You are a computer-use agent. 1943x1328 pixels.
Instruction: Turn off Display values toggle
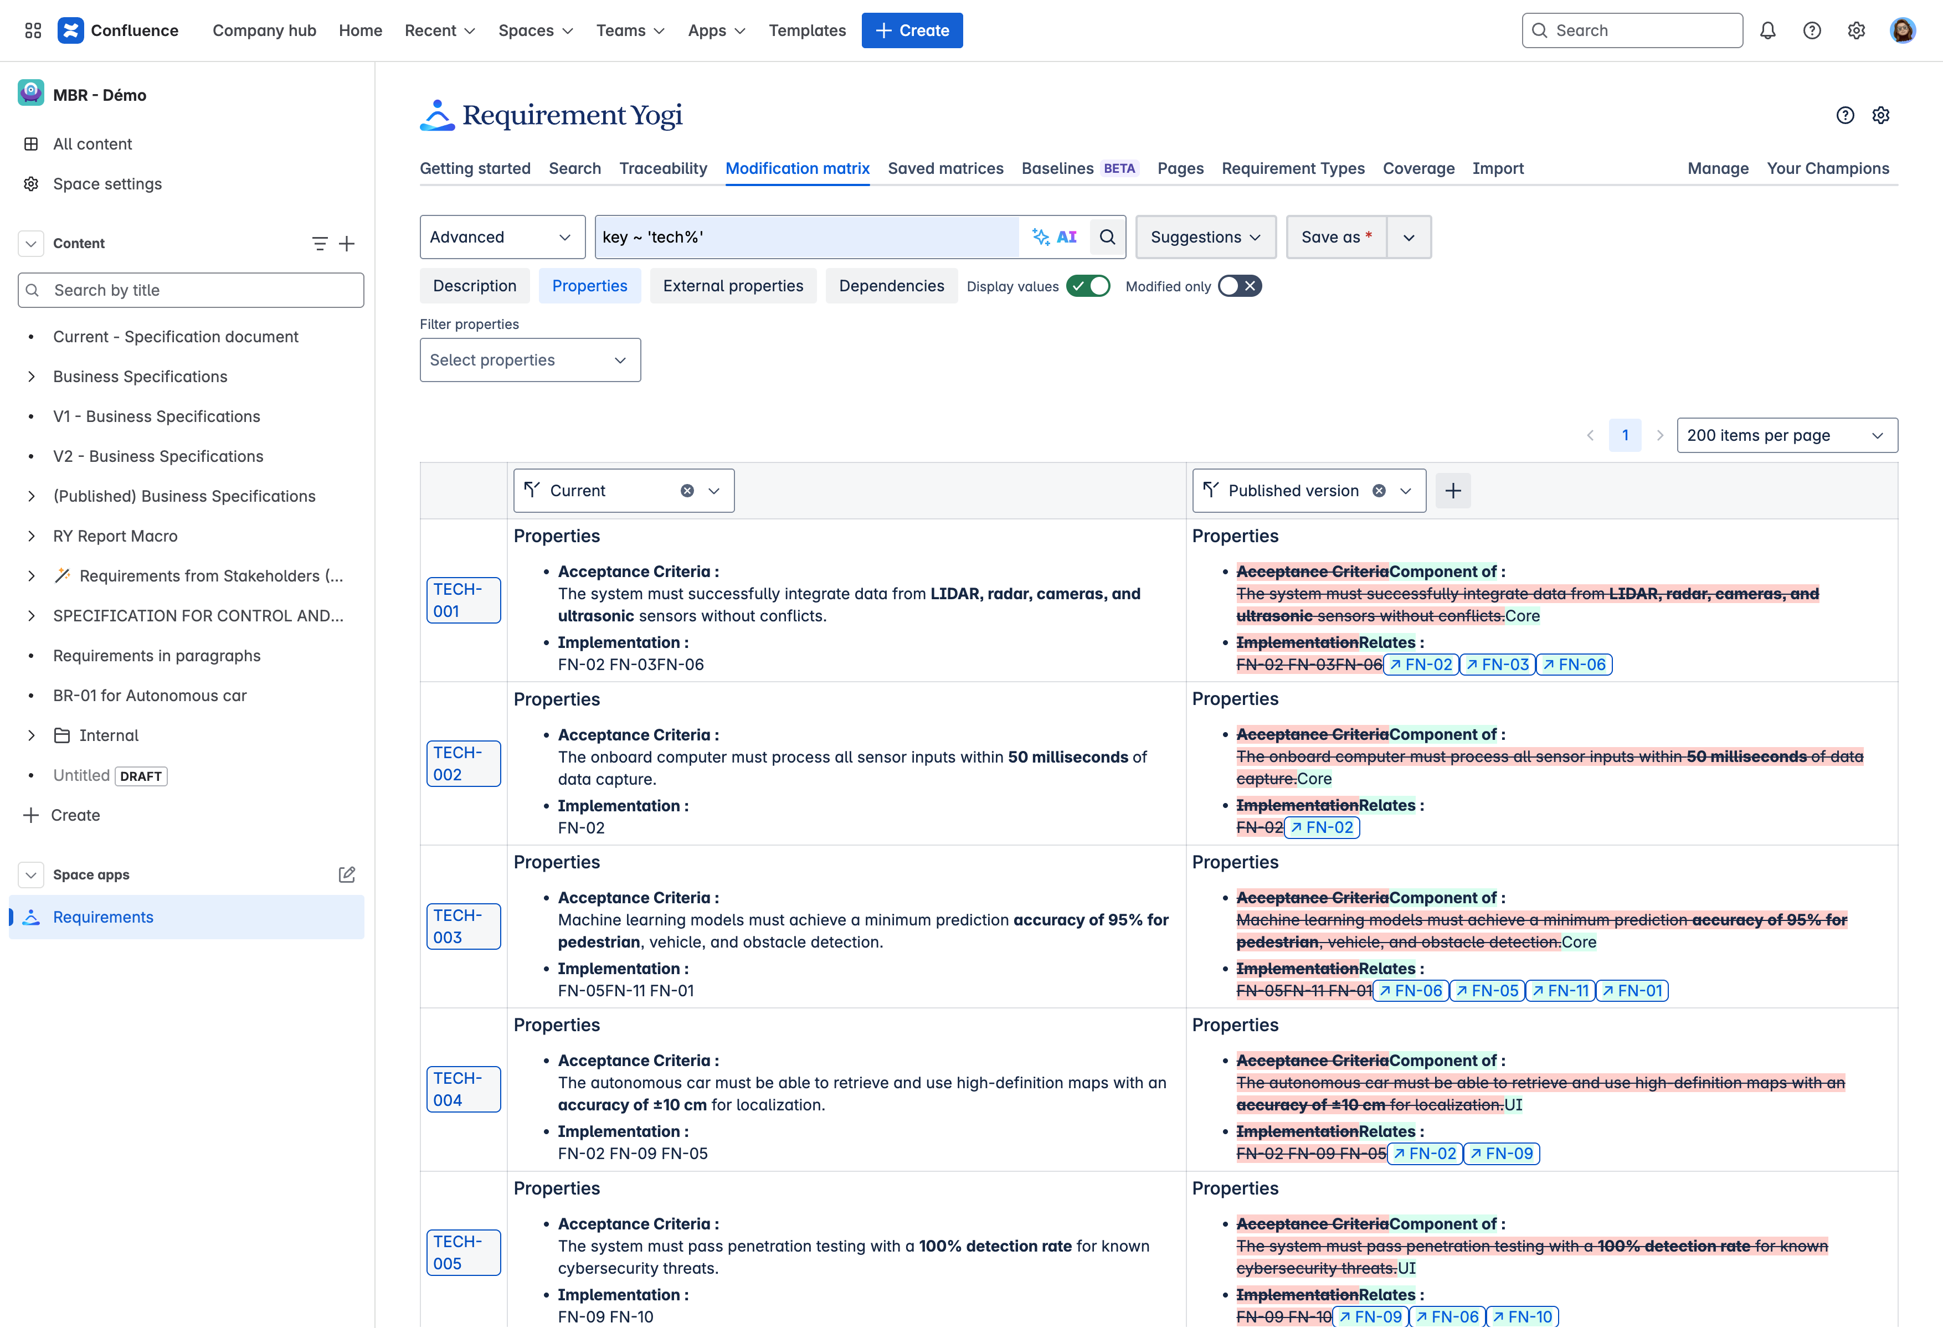[x=1088, y=287]
